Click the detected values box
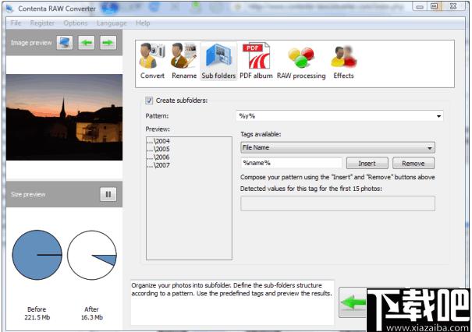 [x=338, y=203]
